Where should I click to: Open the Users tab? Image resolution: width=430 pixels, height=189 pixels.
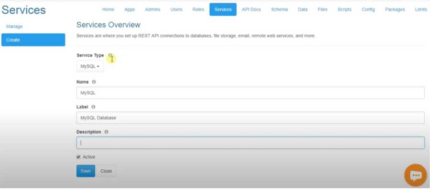point(176,10)
